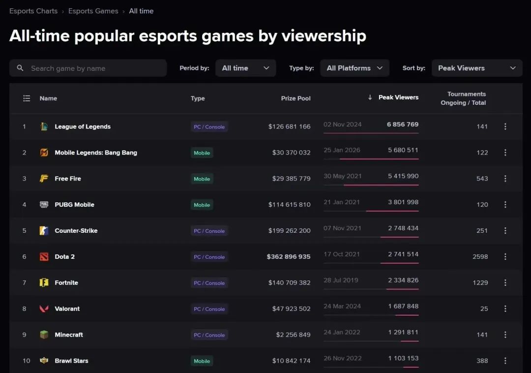The width and height of the screenshot is (531, 373).
Task: Click the list view icon beside Name header
Action: (27, 98)
